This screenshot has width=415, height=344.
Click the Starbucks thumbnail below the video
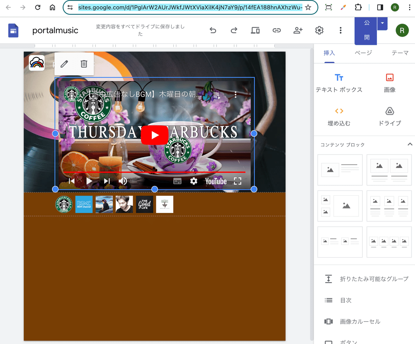(64, 204)
